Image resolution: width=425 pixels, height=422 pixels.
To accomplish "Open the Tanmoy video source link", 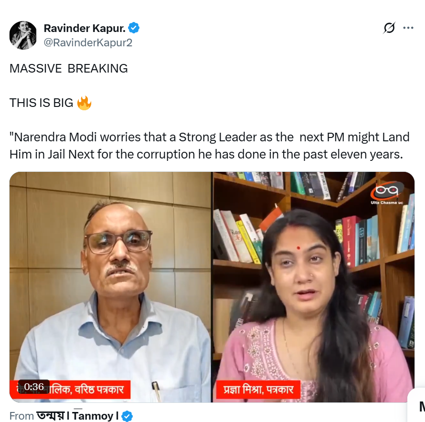I will pyautogui.click(x=77, y=416).
